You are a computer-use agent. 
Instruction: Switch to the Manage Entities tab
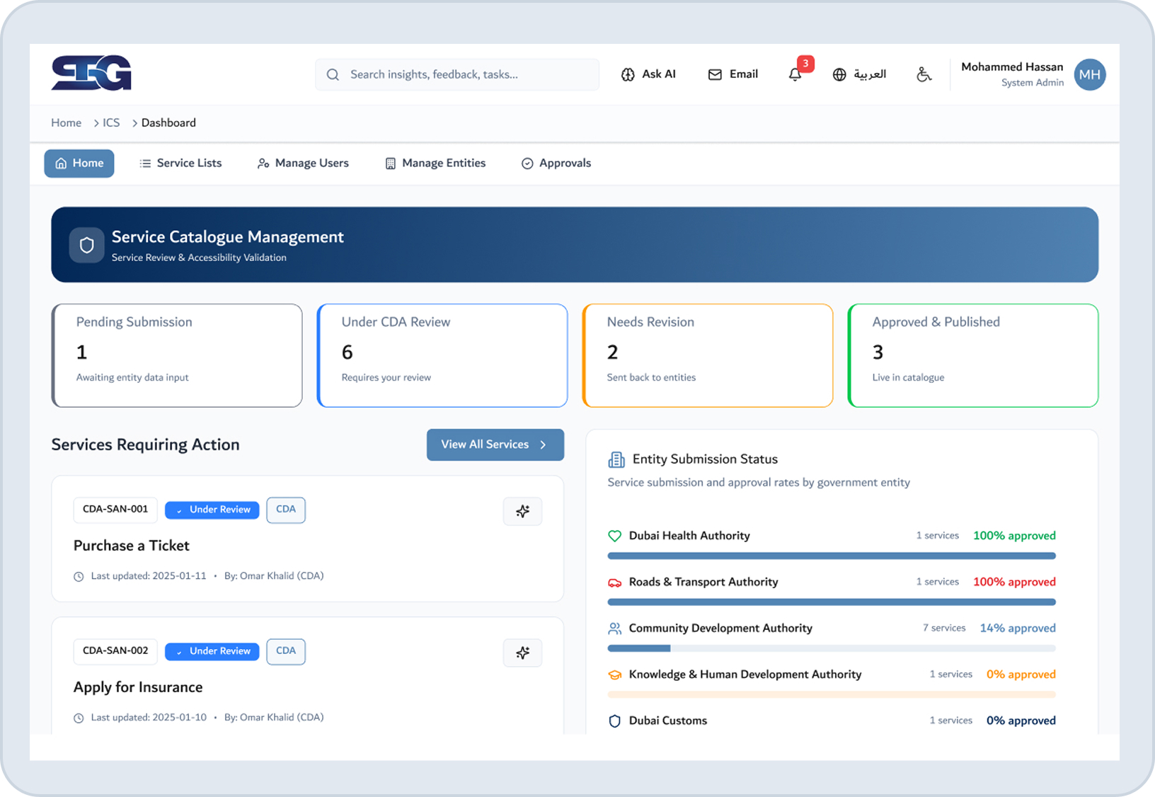tap(435, 163)
